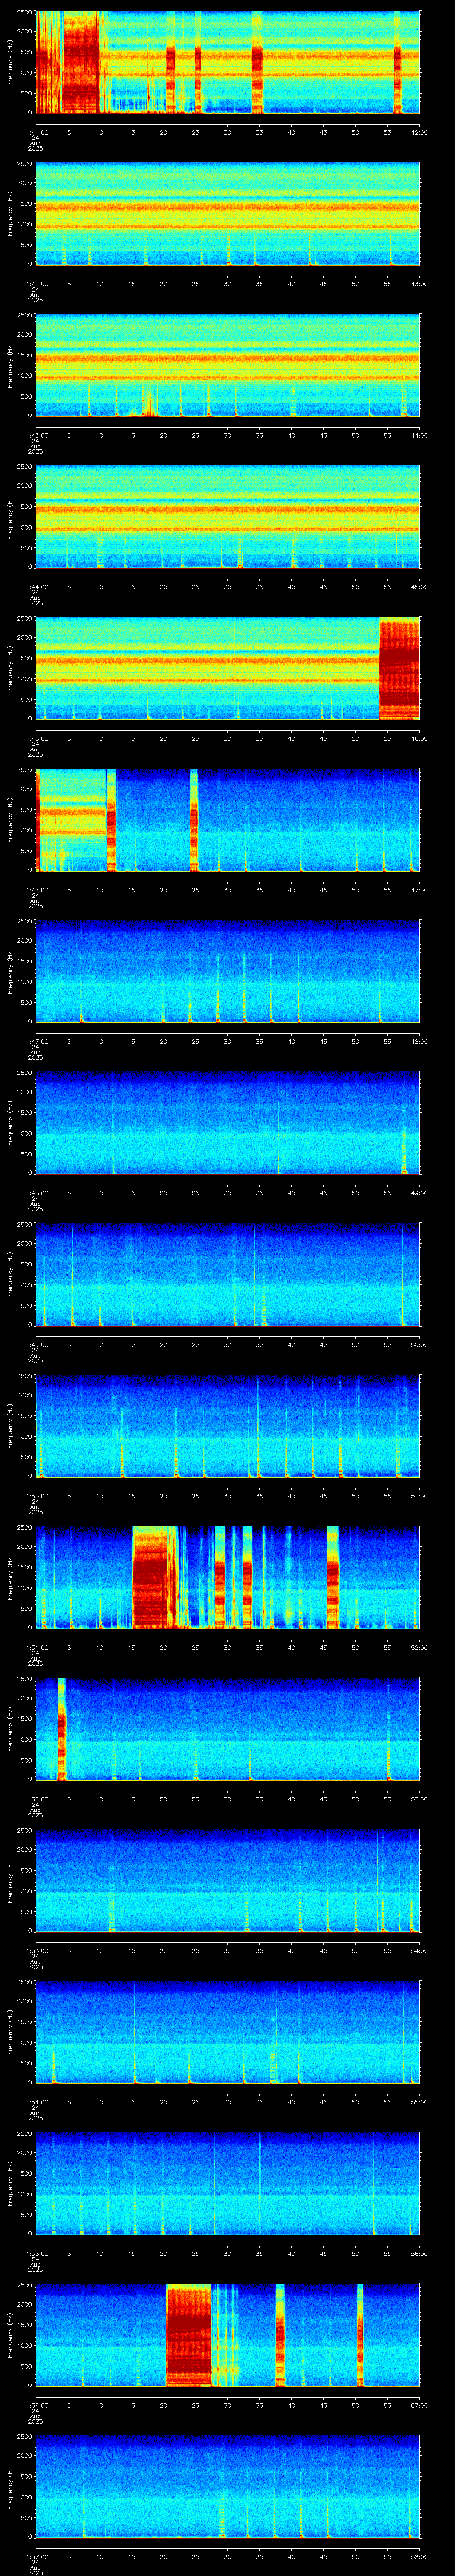Click the "52:00" end label under the 1:51:00 plot

point(419,1647)
